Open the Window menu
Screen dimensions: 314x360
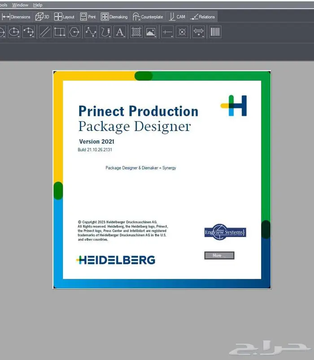coord(20,5)
